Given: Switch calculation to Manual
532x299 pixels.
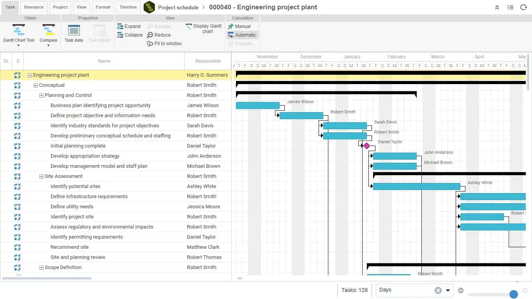Looking at the screenshot, I should (x=239, y=26).
